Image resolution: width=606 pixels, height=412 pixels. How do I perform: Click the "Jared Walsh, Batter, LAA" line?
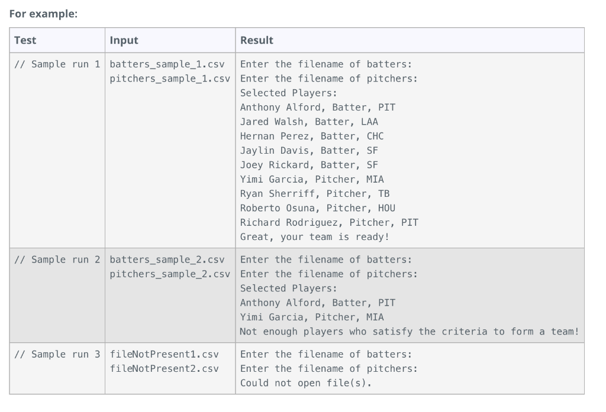pos(308,122)
